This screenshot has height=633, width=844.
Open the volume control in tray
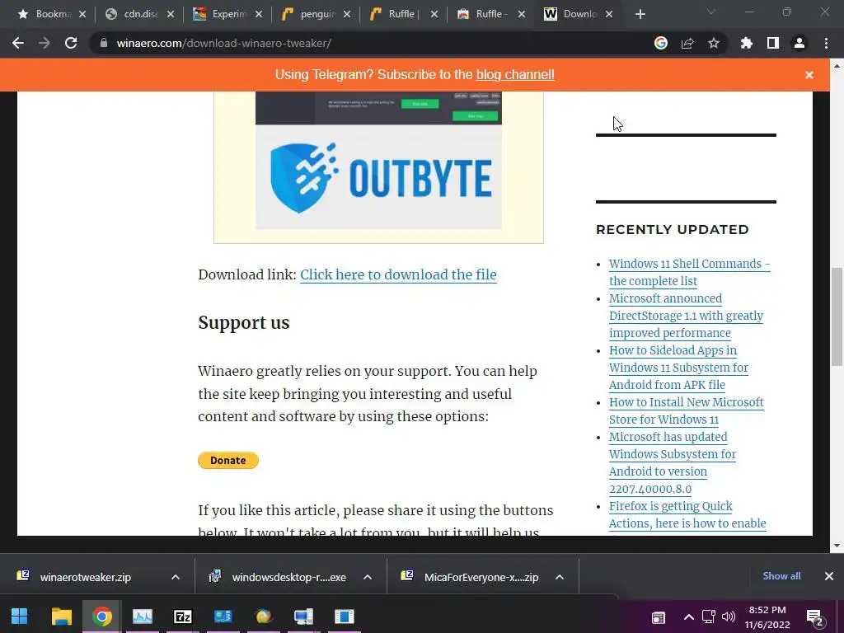click(x=729, y=617)
